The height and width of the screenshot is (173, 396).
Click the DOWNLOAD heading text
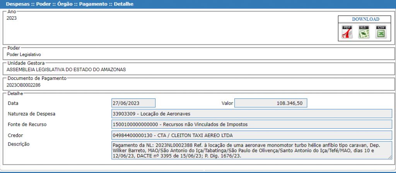point(365,19)
